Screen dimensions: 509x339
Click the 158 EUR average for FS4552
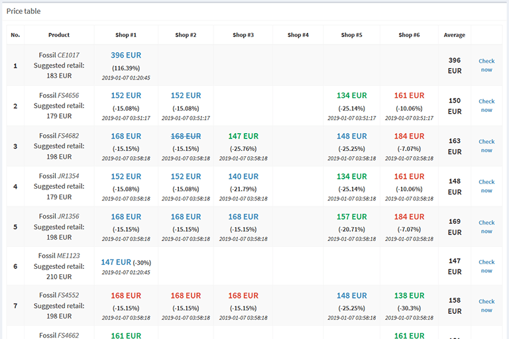(x=455, y=306)
